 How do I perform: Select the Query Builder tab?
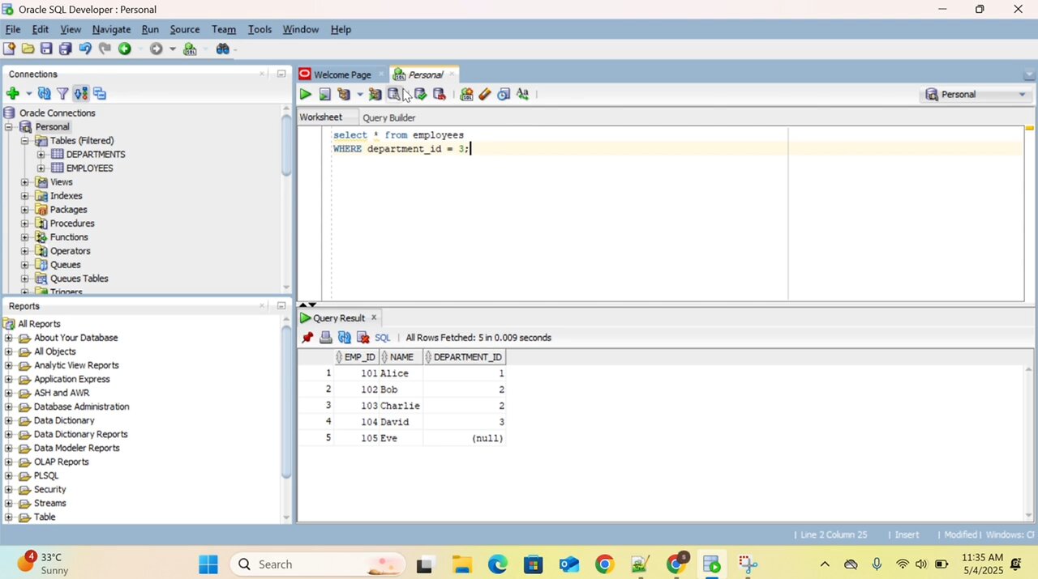[x=389, y=117]
